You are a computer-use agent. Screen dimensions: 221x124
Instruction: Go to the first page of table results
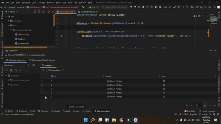point(187,105)
